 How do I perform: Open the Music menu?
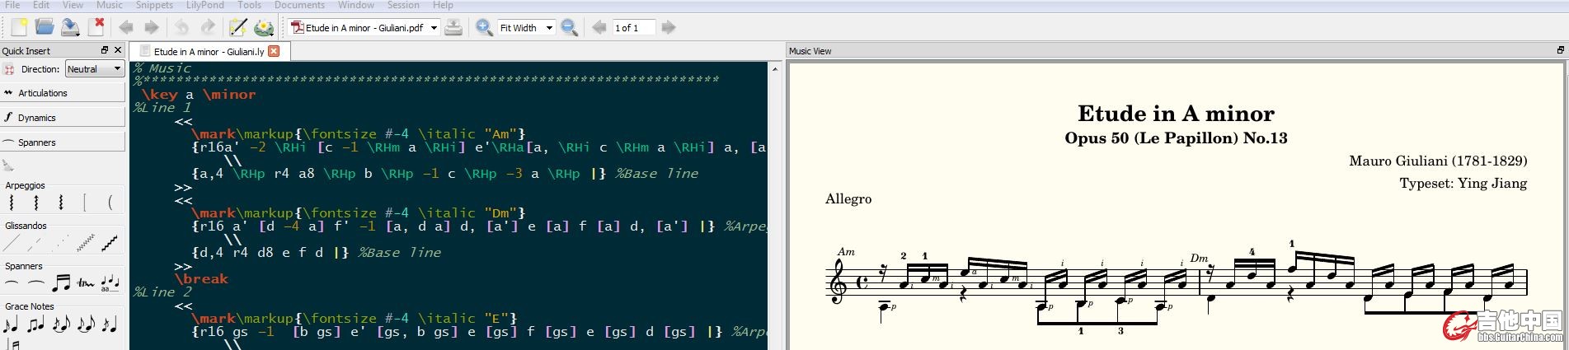(x=109, y=5)
